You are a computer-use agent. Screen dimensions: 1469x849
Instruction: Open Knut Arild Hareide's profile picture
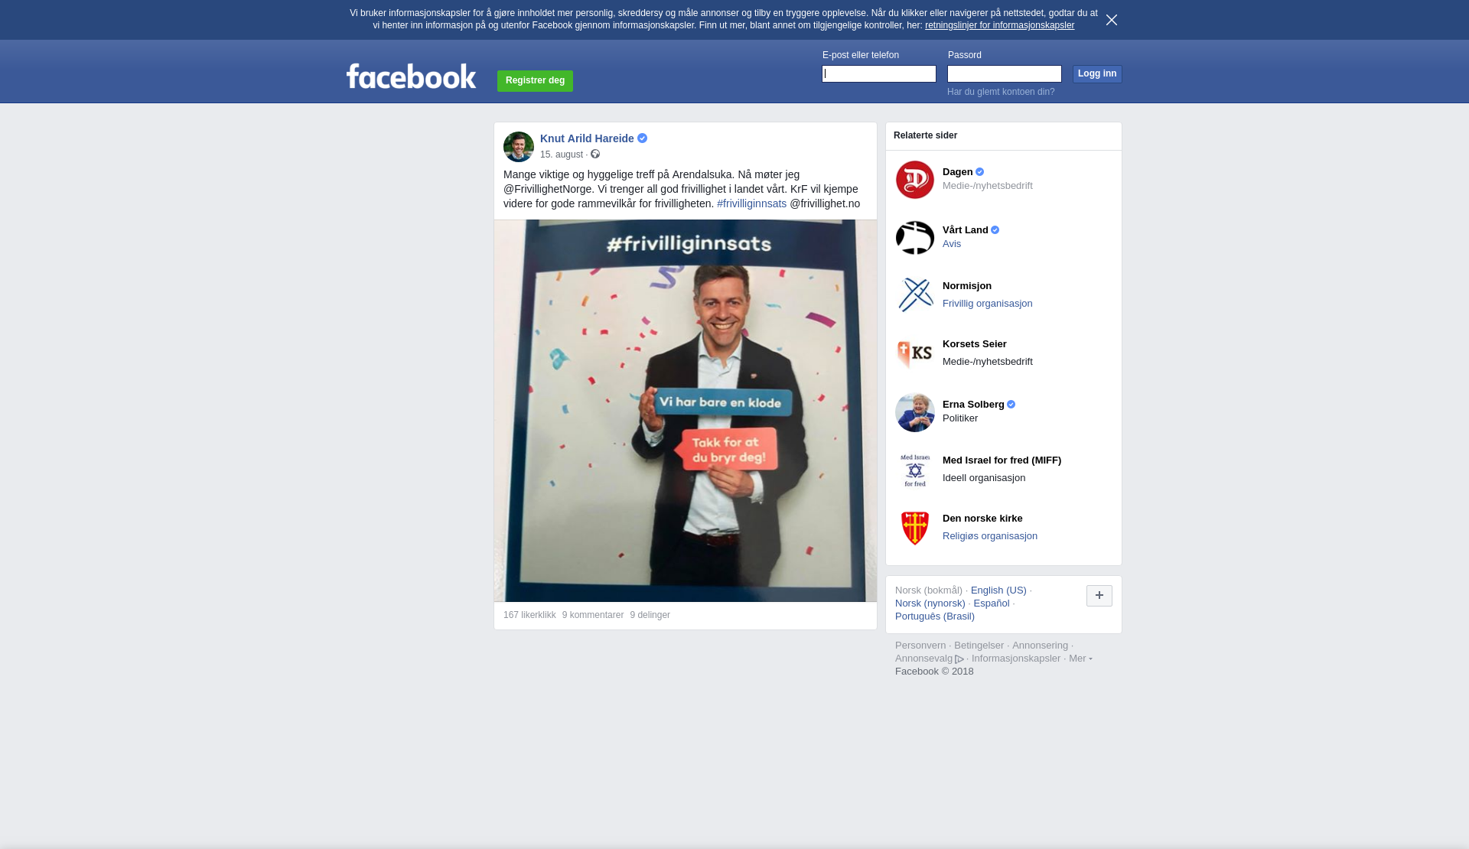pyautogui.click(x=519, y=147)
